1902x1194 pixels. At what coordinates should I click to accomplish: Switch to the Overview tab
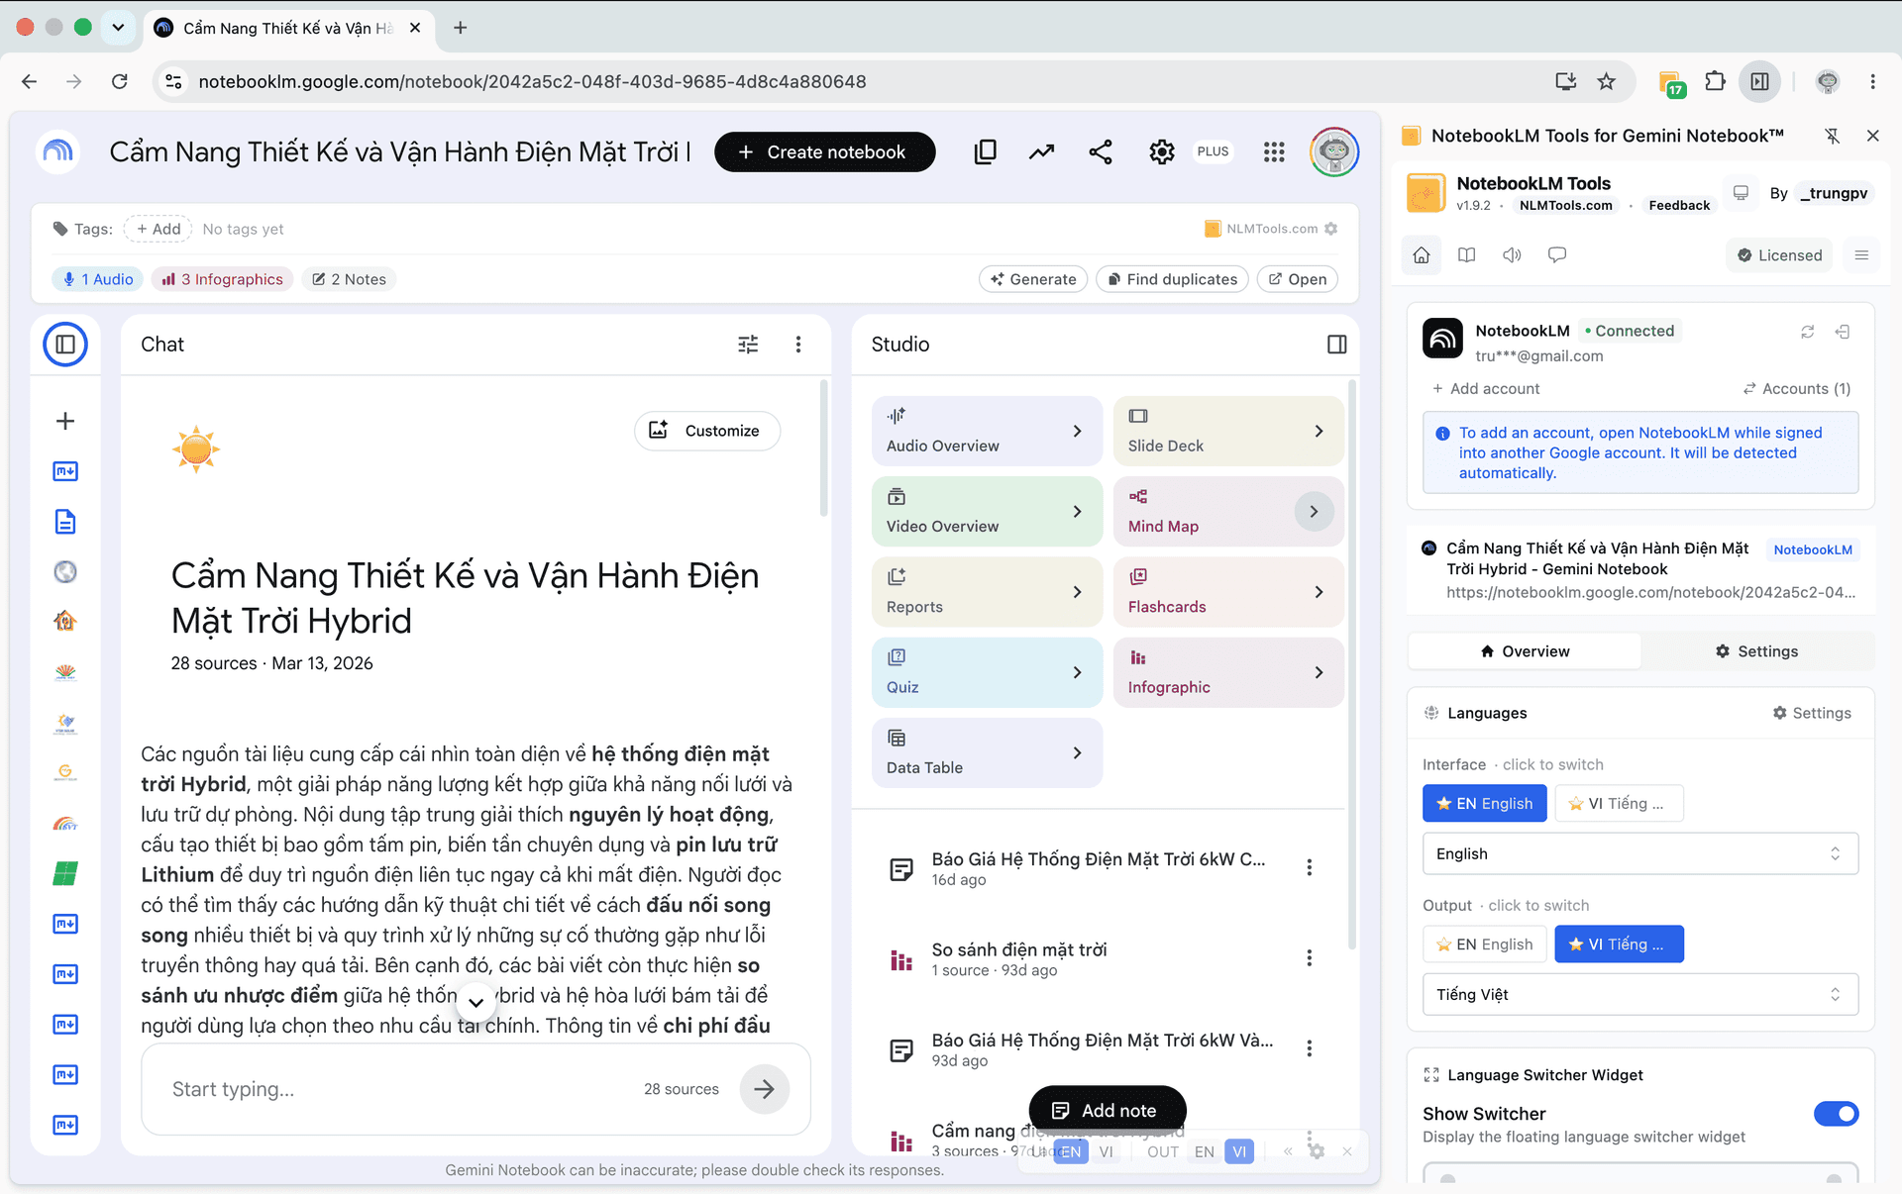click(1525, 650)
